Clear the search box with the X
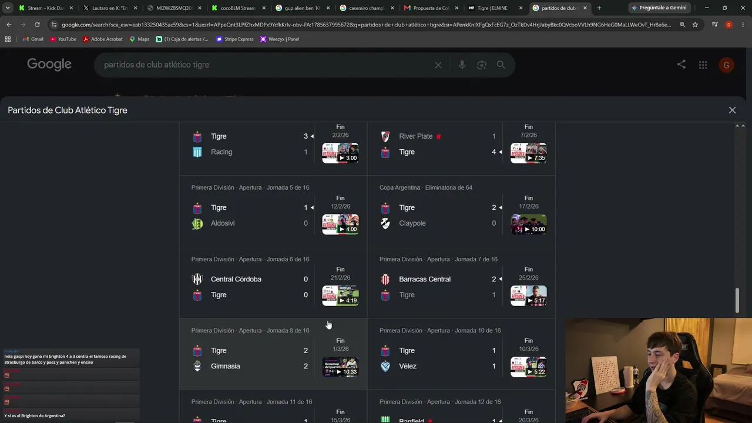The width and height of the screenshot is (752, 423). [438, 65]
